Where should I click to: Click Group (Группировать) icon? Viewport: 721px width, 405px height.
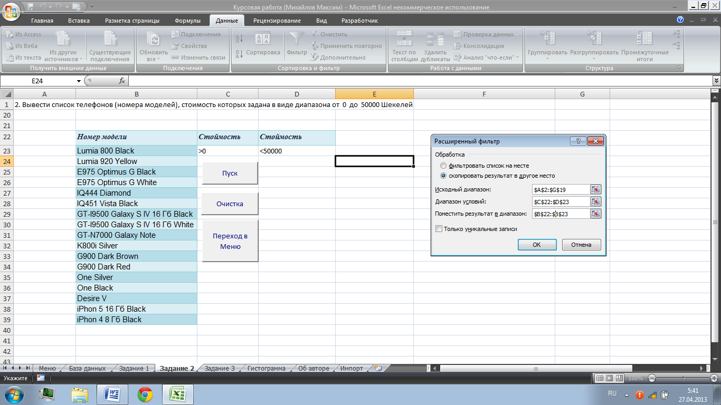pos(547,38)
